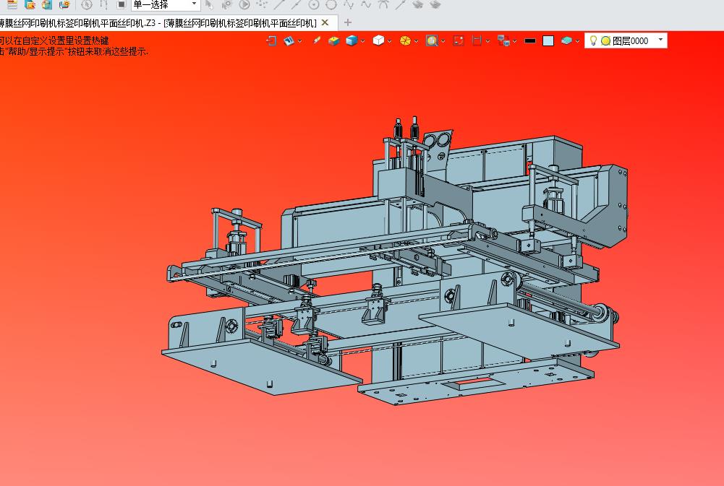The width and height of the screenshot is (724, 486).
Task: Open the 图层0000 layer dropdown
Action: [660, 40]
